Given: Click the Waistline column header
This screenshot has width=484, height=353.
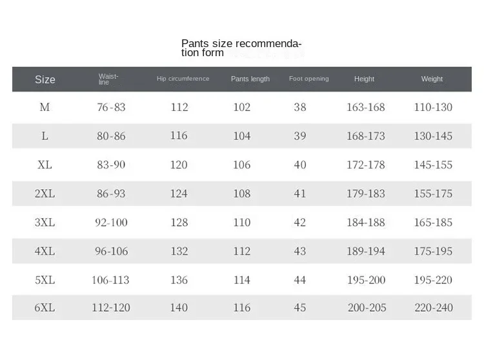Looking at the screenshot, I should click(x=108, y=79).
